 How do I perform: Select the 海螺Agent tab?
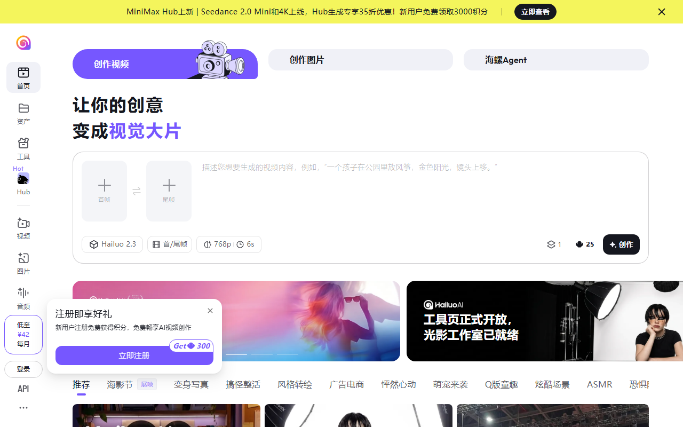click(x=556, y=60)
